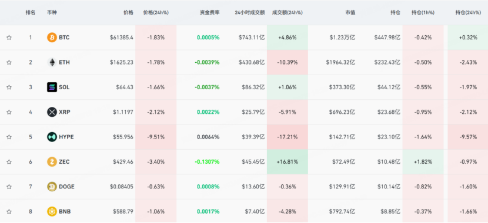Open the DOGE coin link
This screenshot has height=223, width=488.
pyautogui.click(x=66, y=187)
